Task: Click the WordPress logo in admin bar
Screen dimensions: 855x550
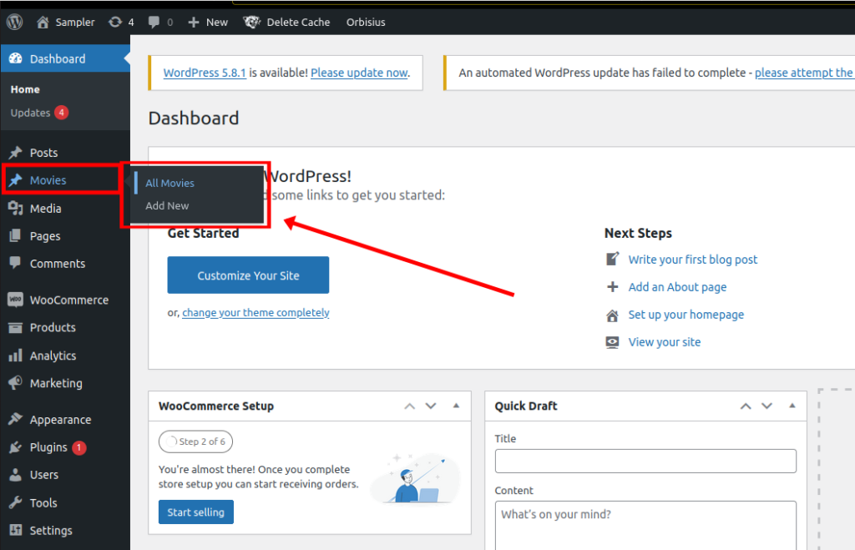Action: (x=15, y=22)
